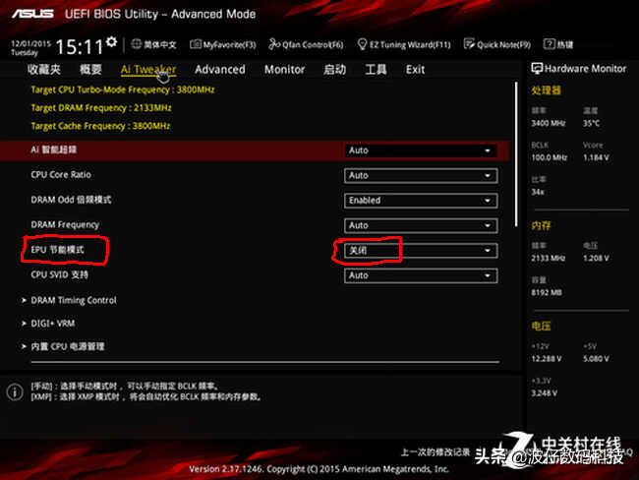Click the 12/01/2015 Tuesday date
The height and width of the screenshot is (480, 639).
point(30,48)
